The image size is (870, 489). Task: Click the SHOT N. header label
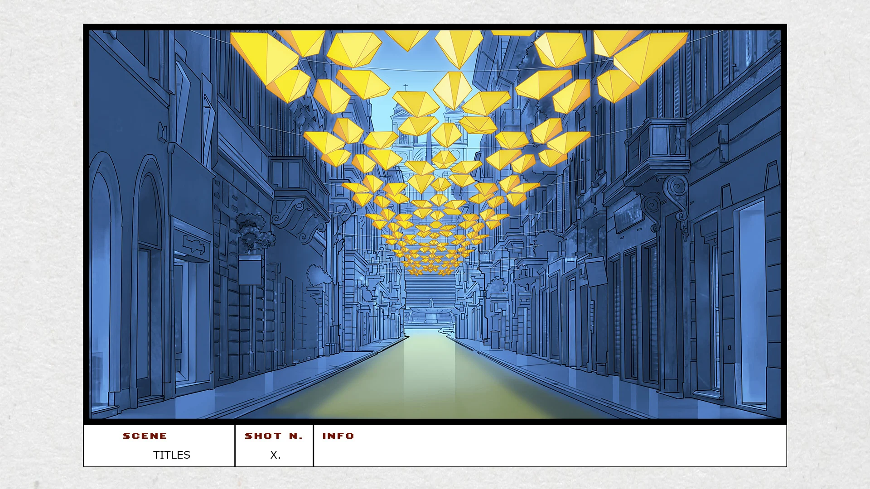[x=274, y=436]
